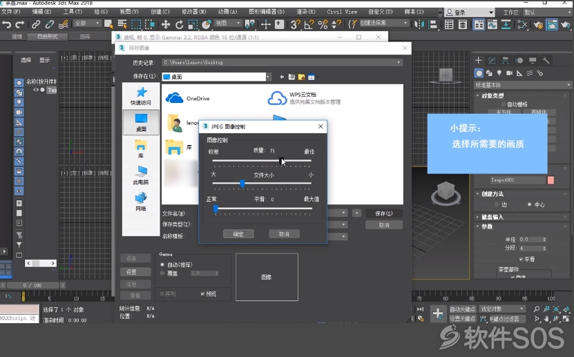Screen dimensions: 574x357
Task: Toggle visibility eye of Teapot scene item
Action: 36,90
